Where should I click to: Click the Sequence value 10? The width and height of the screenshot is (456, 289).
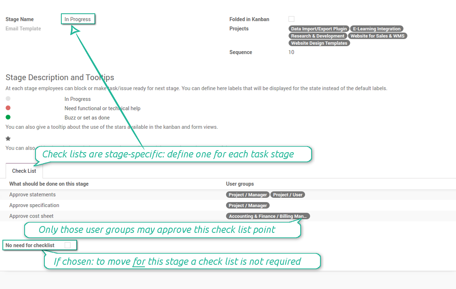pos(291,52)
